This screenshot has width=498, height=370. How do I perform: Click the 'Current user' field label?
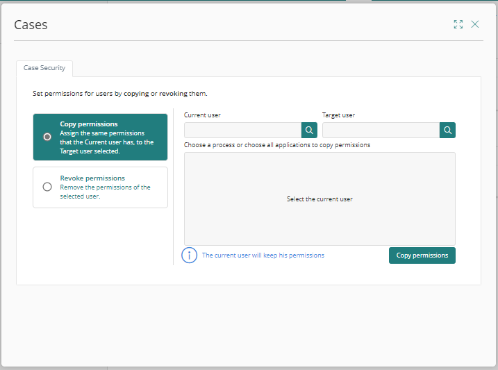(202, 115)
